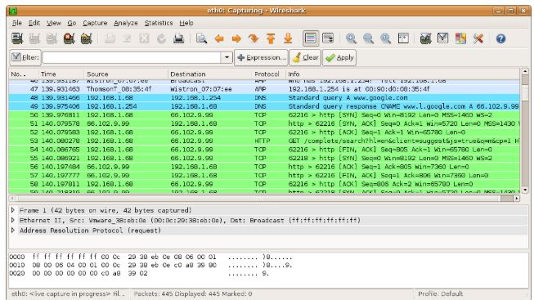Sort by the Protocol column header
The height and width of the screenshot is (300, 534).
268,74
